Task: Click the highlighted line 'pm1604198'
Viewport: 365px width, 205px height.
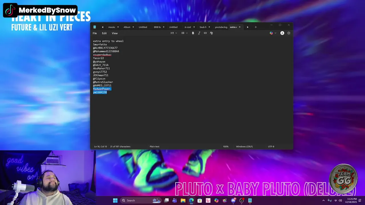Action: [x=100, y=92]
